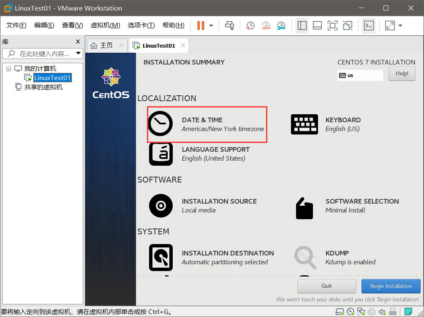Click the message log status bar icon
The width and height of the screenshot is (424, 317).
click(x=408, y=312)
